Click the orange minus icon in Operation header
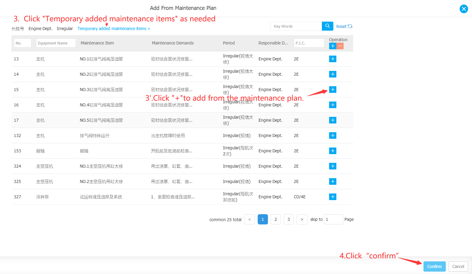 click(x=340, y=46)
